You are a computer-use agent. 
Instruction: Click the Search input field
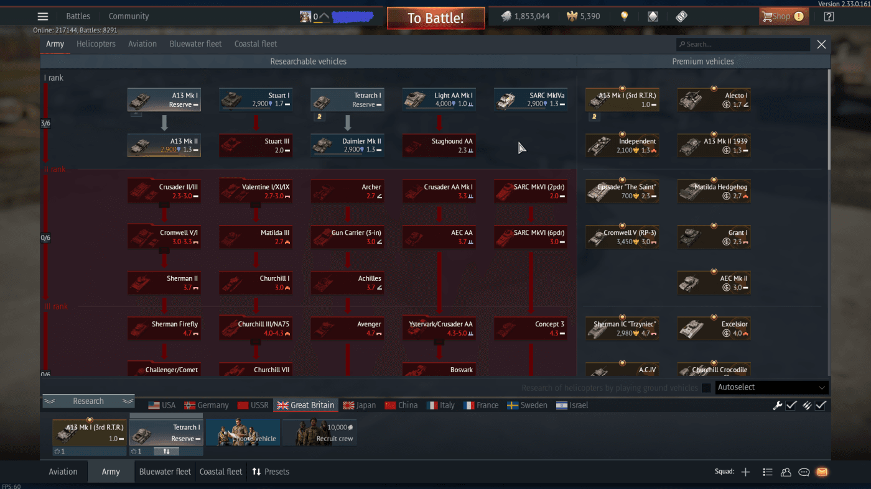[743, 45]
